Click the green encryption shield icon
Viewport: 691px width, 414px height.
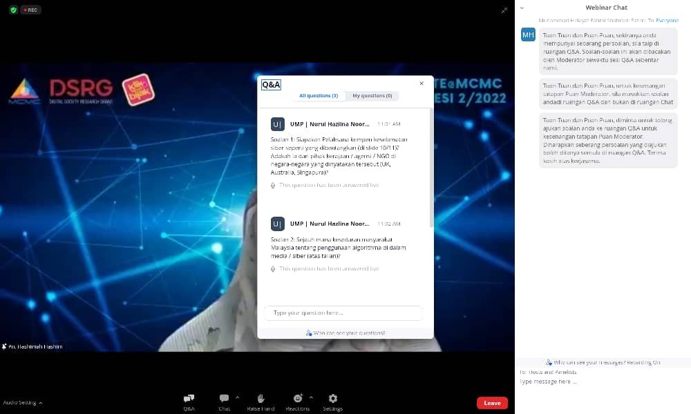[14, 10]
